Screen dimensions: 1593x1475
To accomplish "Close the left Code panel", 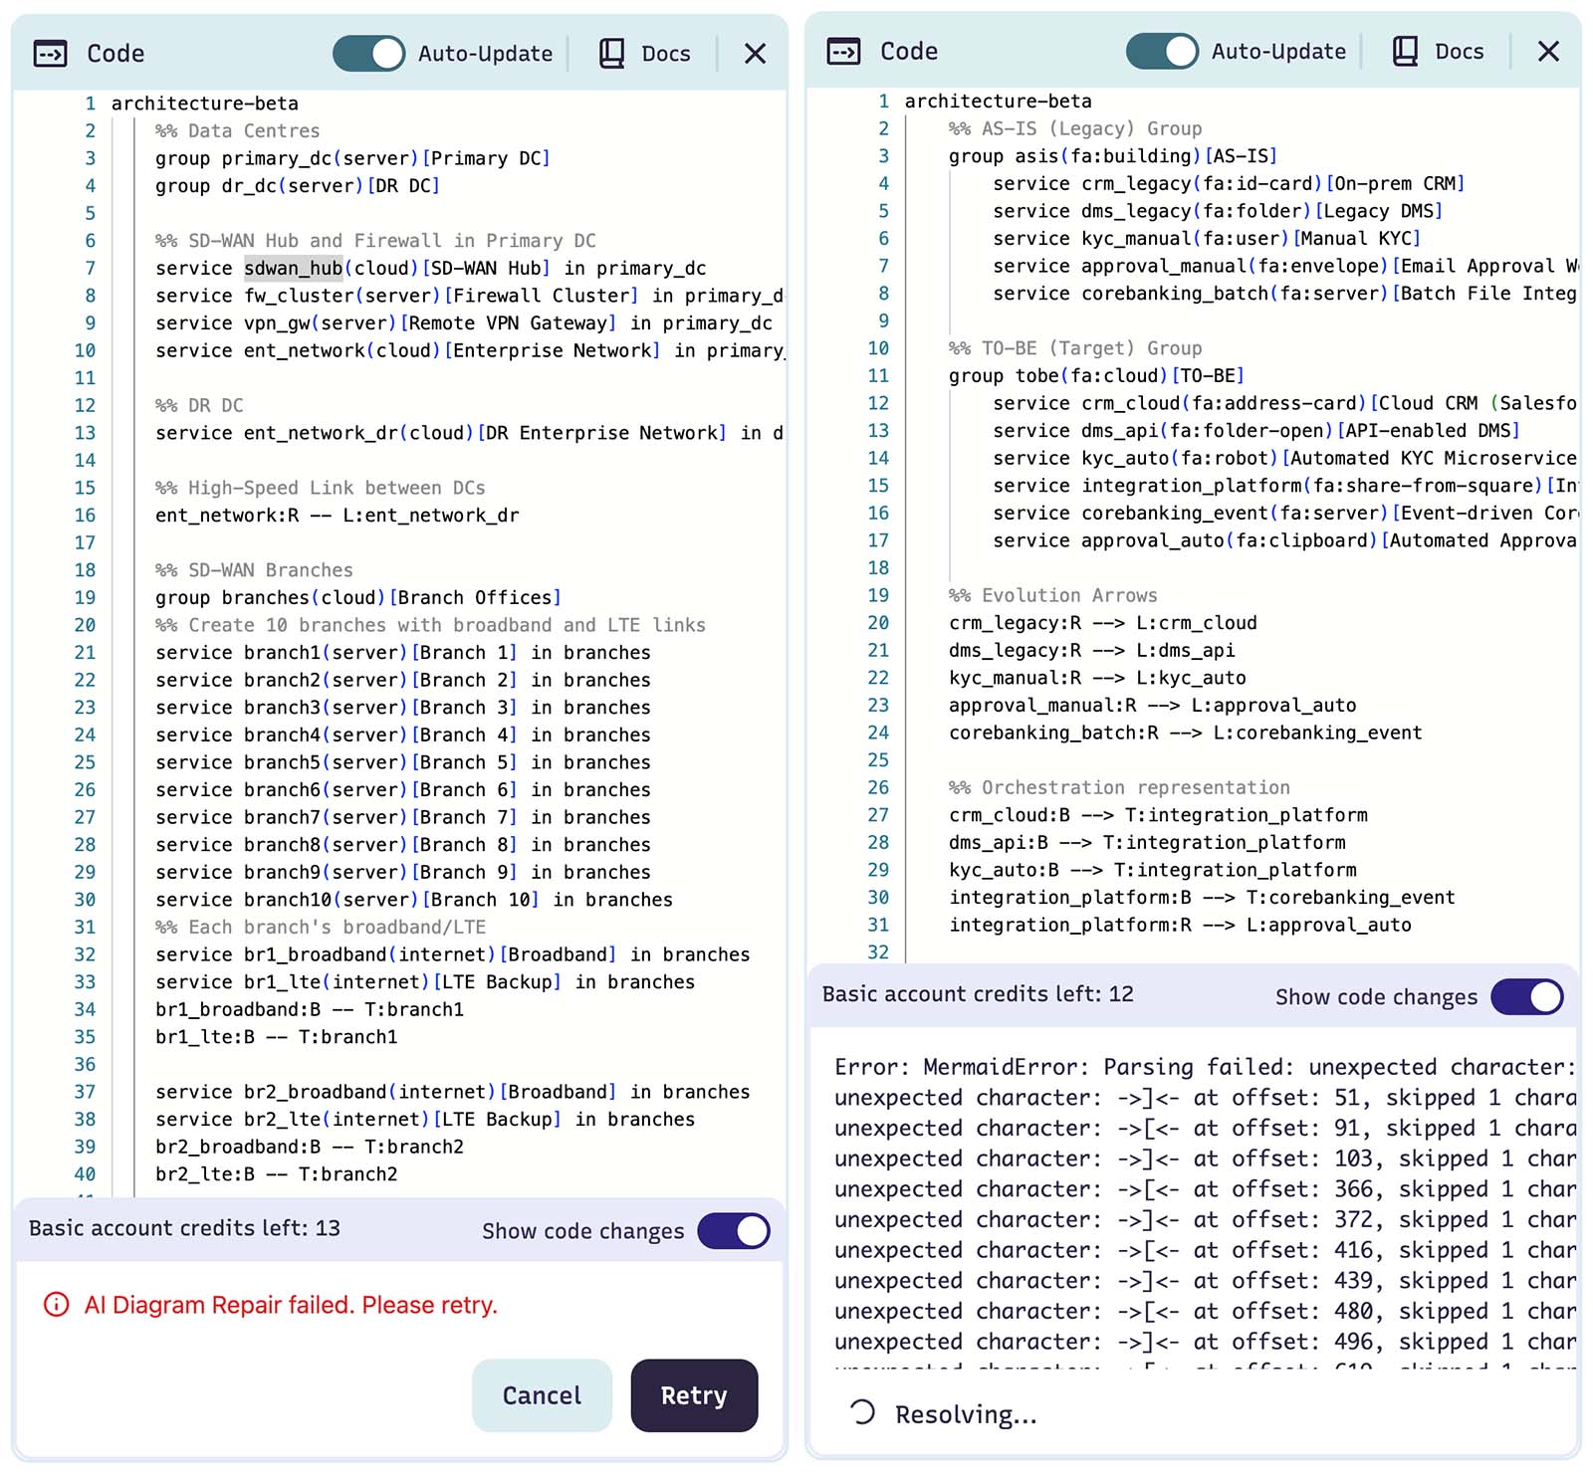I will point(755,54).
